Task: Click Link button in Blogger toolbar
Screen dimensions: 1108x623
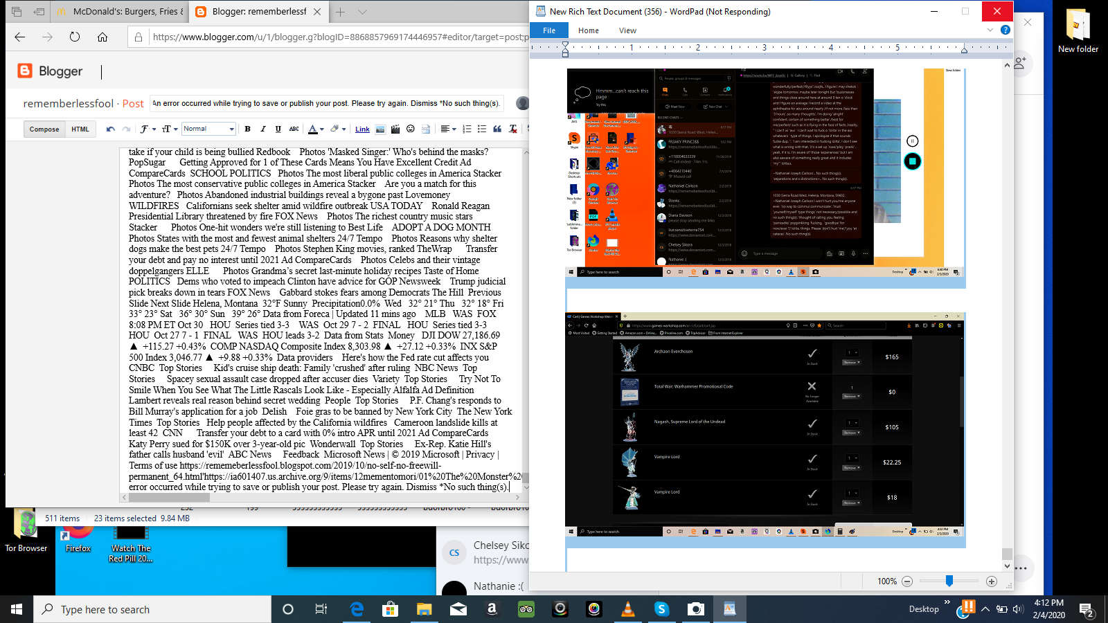Action: tap(362, 129)
